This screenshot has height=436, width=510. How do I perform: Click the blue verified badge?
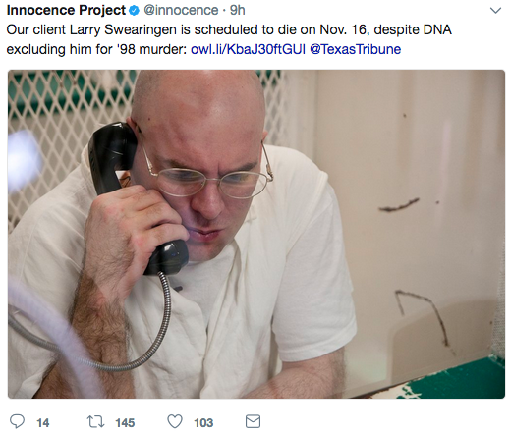point(134,11)
